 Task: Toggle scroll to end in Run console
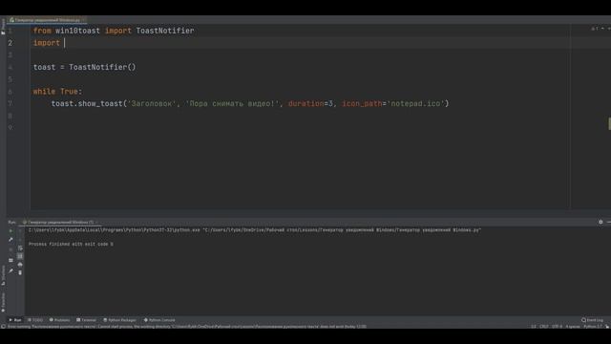pos(20,256)
